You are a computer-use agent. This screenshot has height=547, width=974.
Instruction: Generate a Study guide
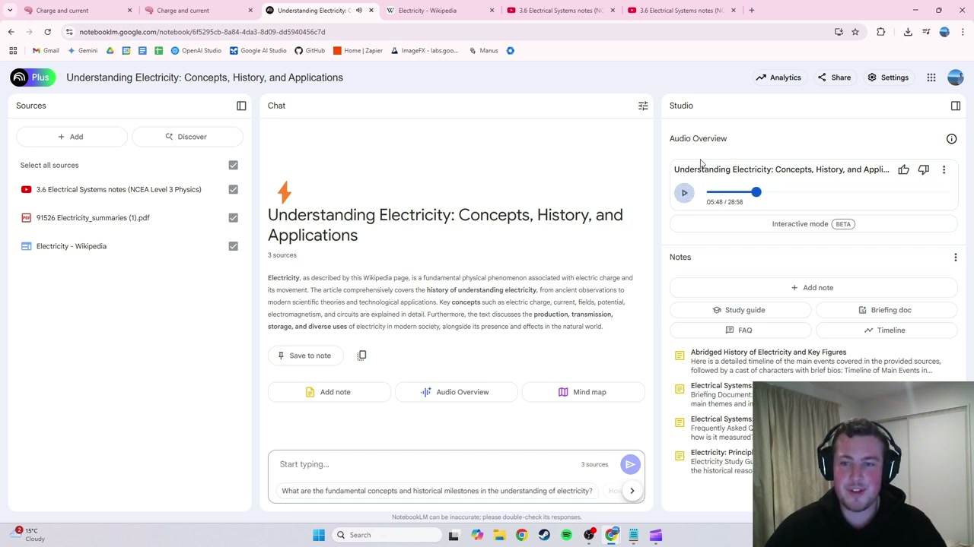pyautogui.click(x=740, y=310)
